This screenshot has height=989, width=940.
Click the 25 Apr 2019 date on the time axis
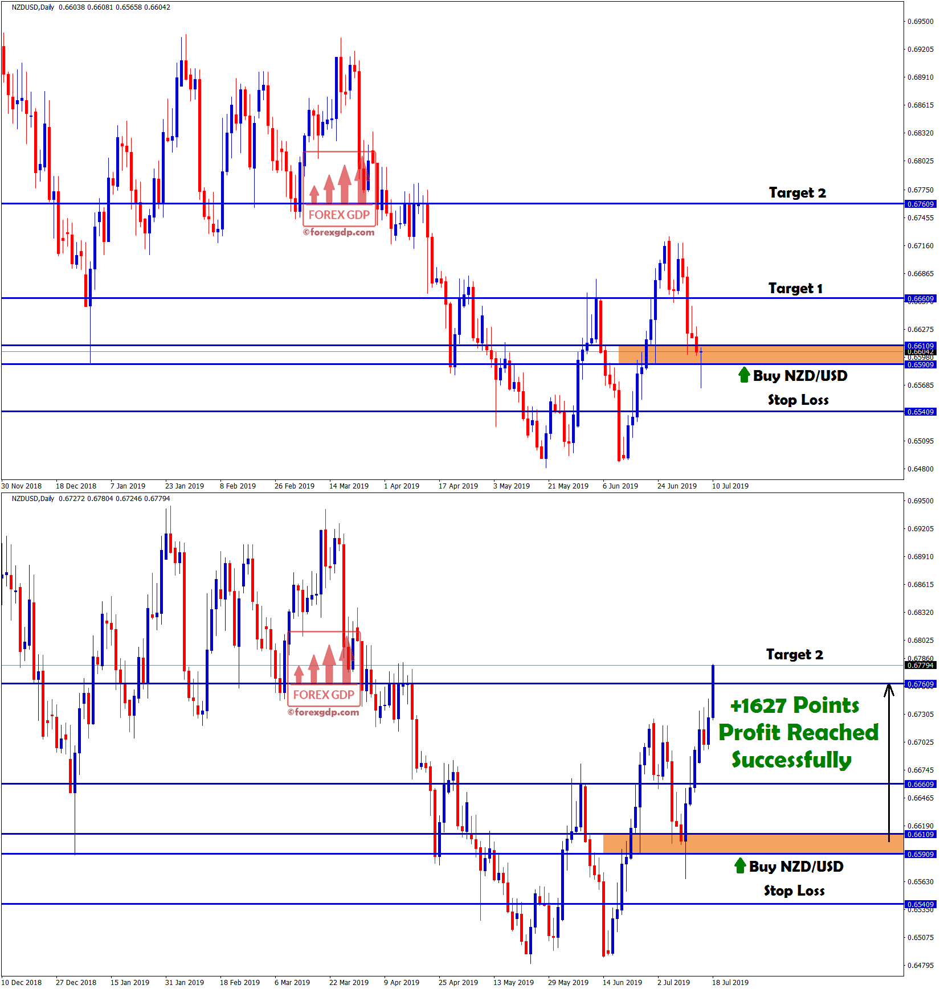(x=458, y=982)
